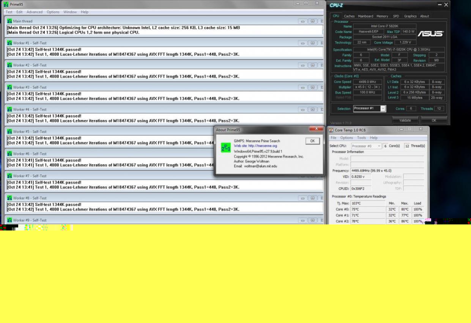Switch to the Caches tab in CPU-Z

pos(349,16)
